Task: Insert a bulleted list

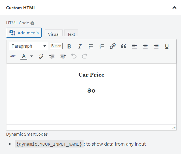Action: click(x=91, y=46)
